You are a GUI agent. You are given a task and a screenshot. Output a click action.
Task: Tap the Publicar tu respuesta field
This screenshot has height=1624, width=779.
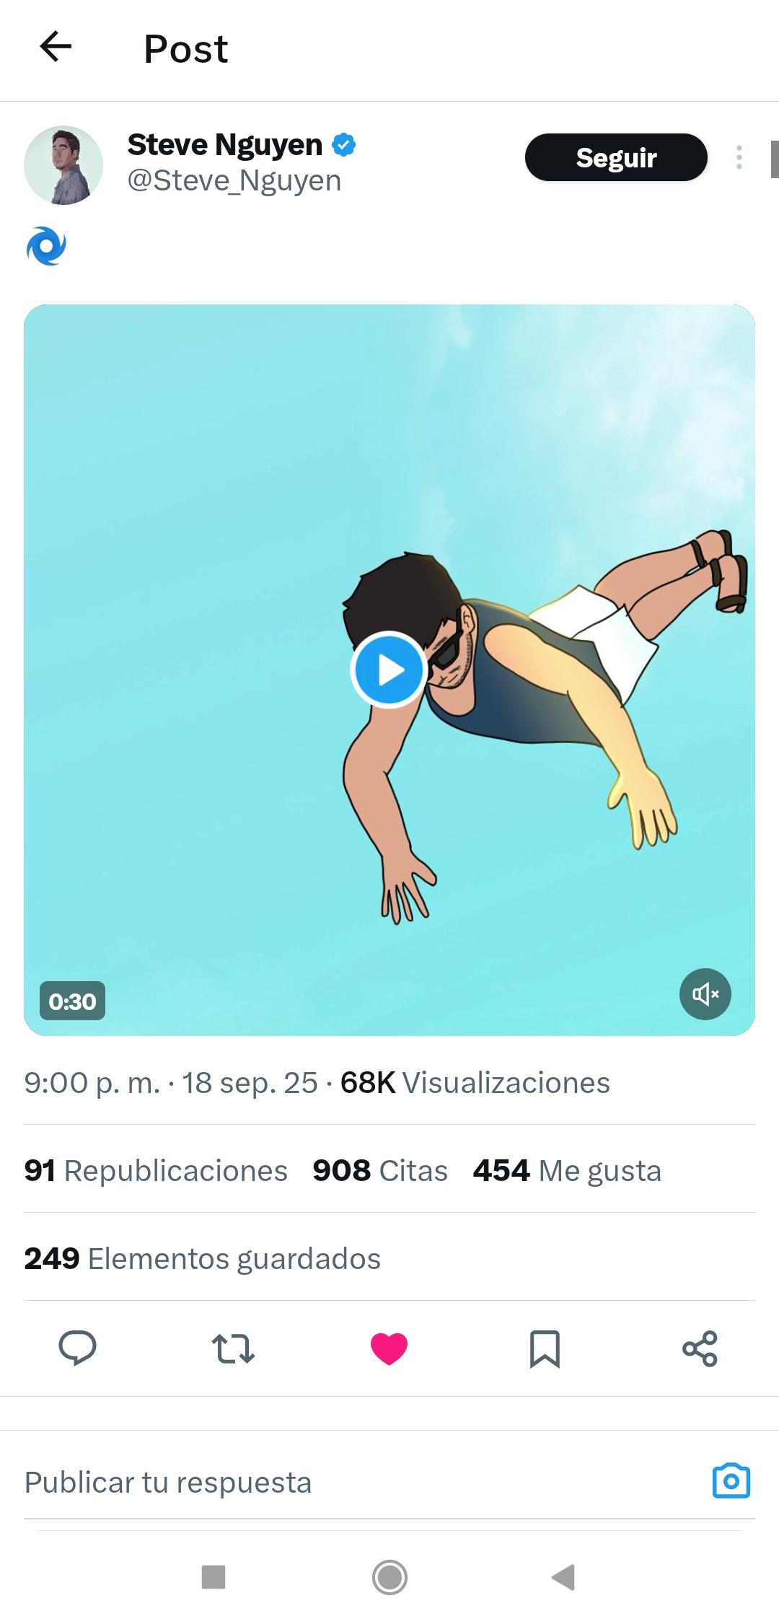(x=361, y=1483)
